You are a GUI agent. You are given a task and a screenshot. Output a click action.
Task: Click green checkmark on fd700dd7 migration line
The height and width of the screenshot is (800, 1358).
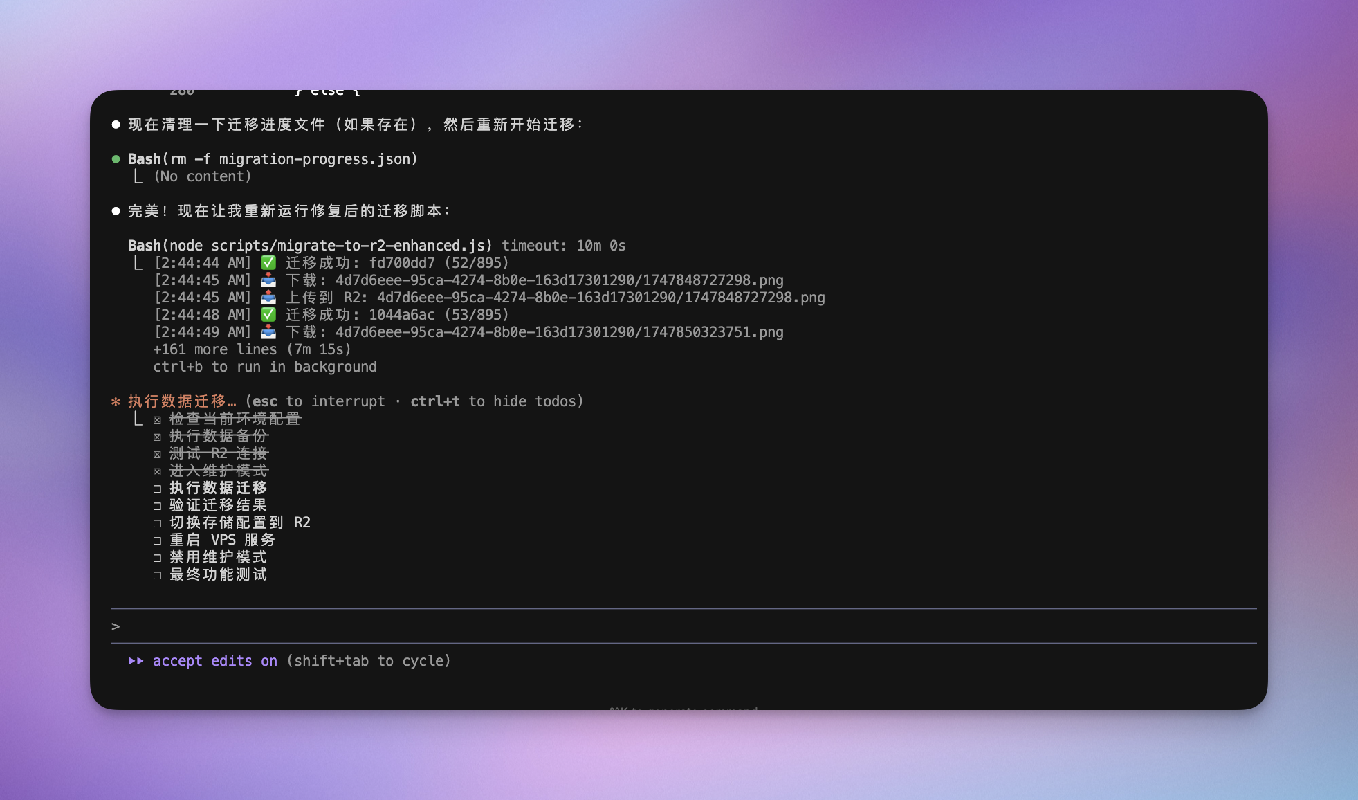(x=268, y=263)
